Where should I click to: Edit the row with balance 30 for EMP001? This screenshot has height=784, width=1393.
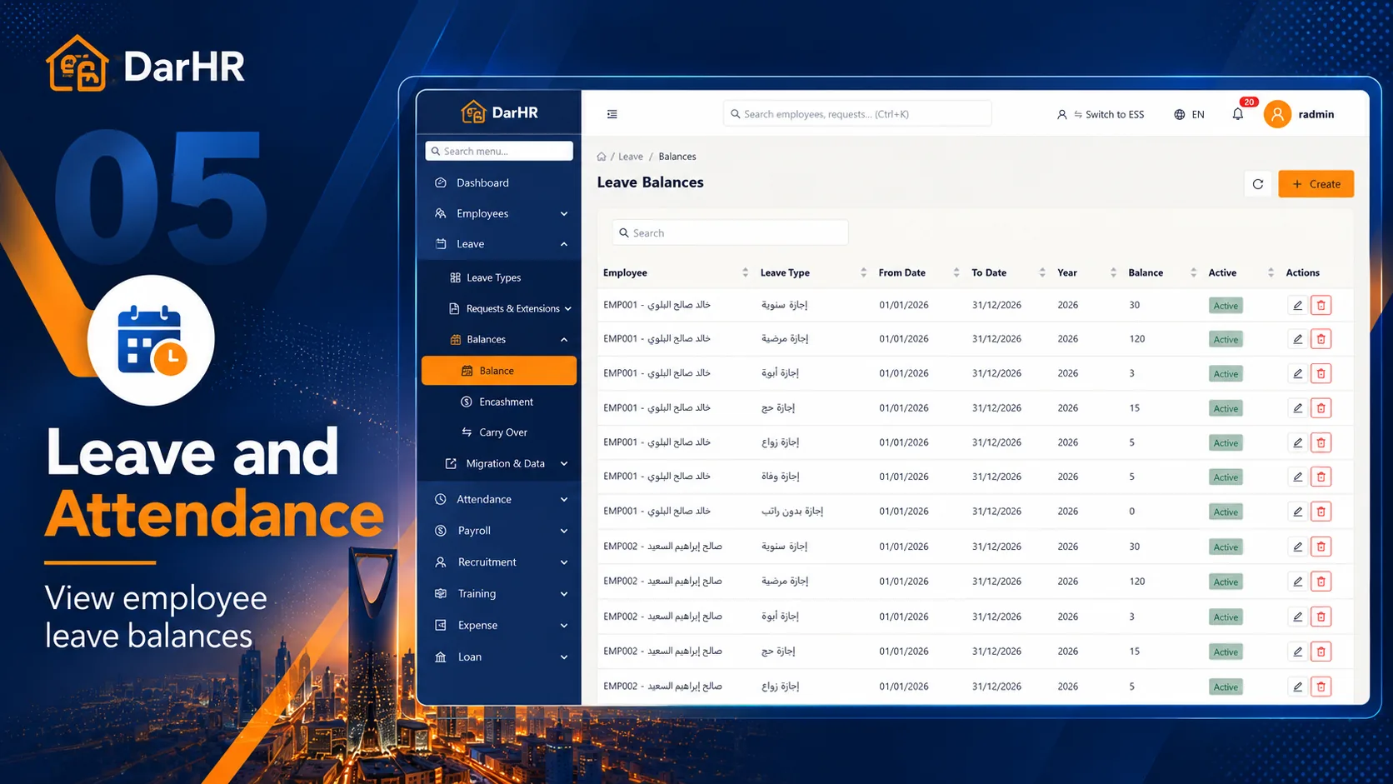pos(1297,306)
